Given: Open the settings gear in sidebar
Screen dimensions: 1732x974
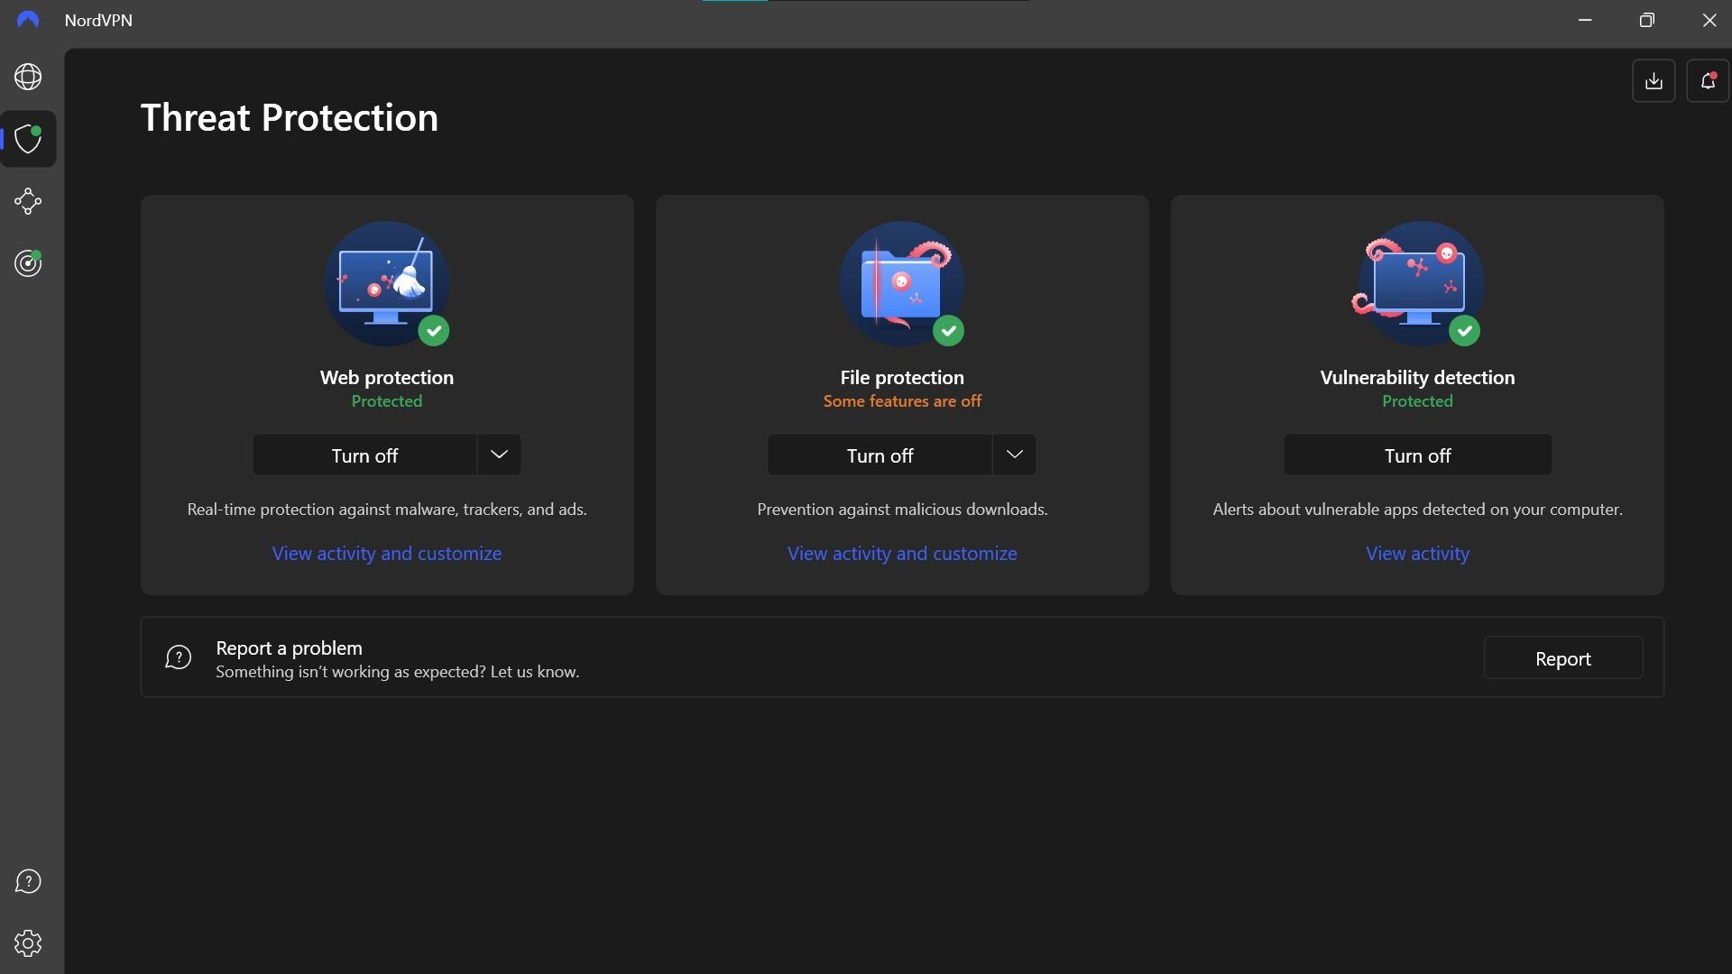Looking at the screenshot, I should click(x=28, y=943).
